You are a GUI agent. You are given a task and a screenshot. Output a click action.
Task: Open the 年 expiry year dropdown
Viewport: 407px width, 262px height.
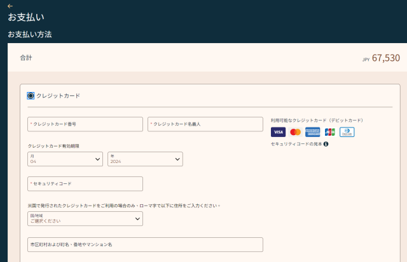click(x=145, y=159)
